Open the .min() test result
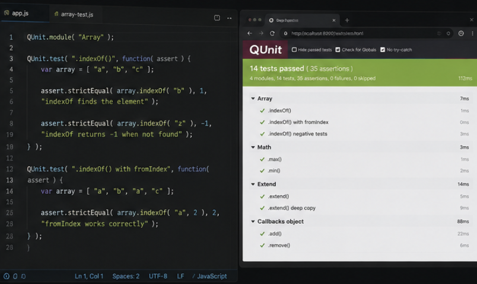 pyautogui.click(x=274, y=171)
